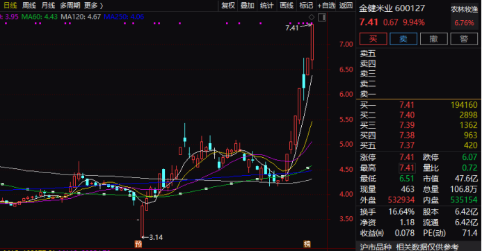Click the 榜 marker at chart bottom
The image size is (482, 251).
307,244
